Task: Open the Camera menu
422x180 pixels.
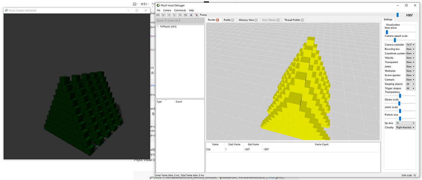Action: click(x=167, y=10)
